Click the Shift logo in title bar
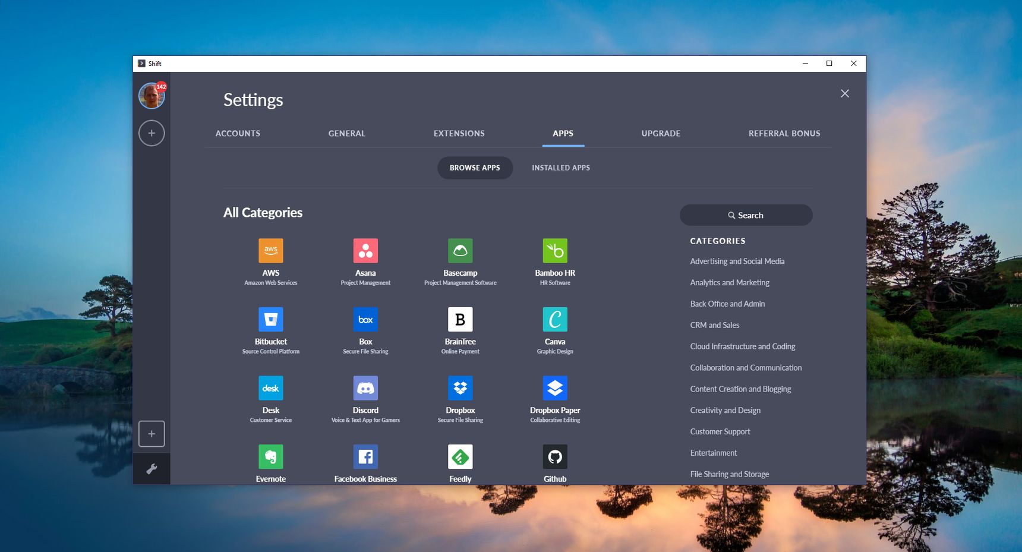1022x552 pixels. (x=141, y=64)
